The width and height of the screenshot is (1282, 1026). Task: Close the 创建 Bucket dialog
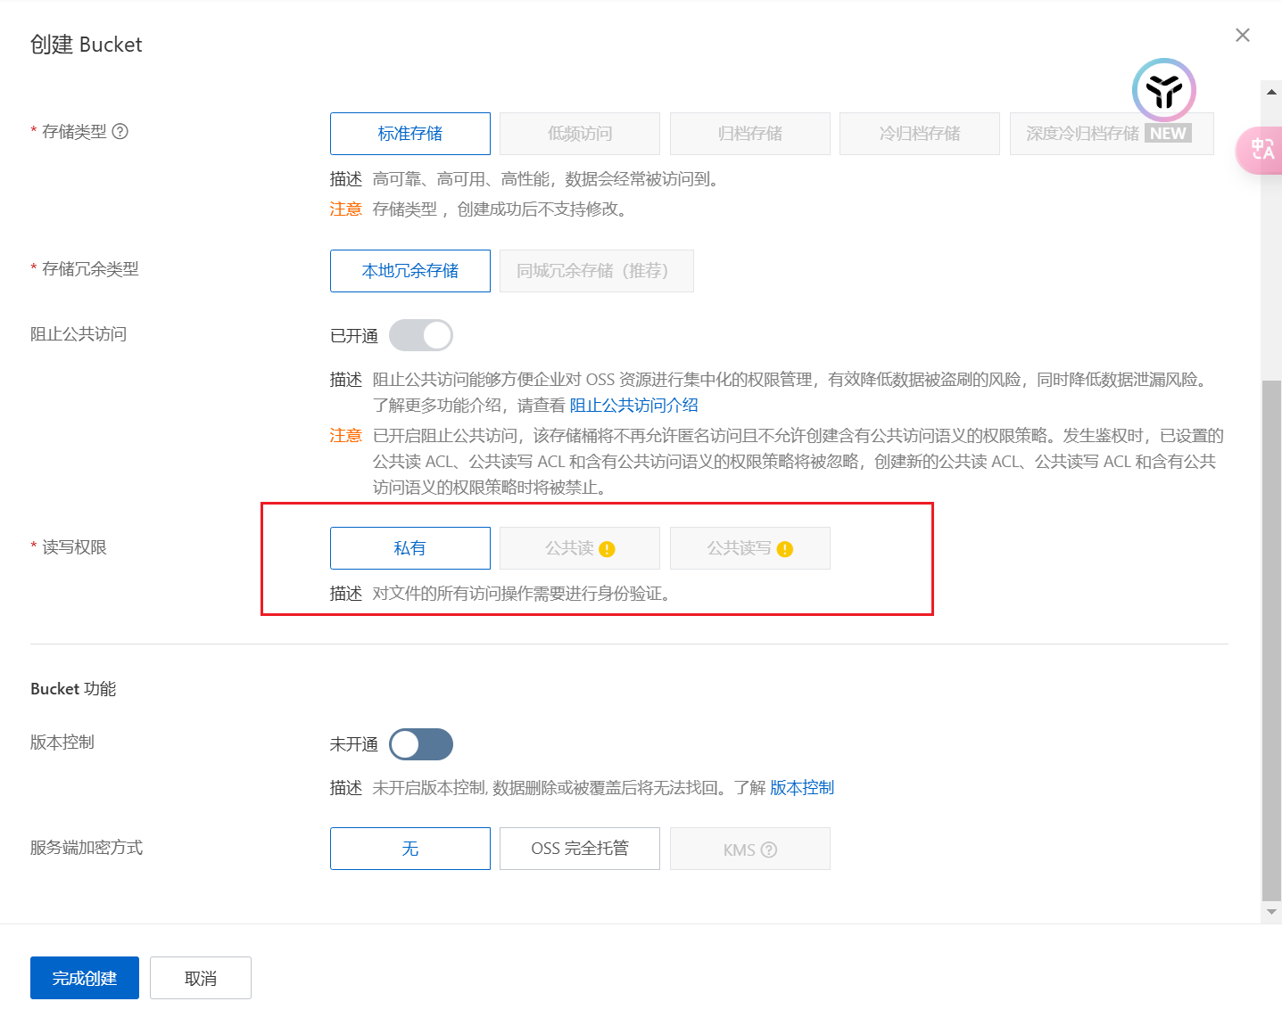click(x=1243, y=35)
